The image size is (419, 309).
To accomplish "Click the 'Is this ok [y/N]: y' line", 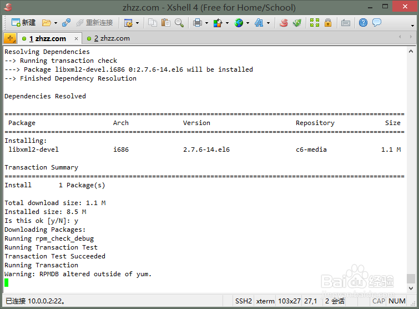I will click(x=41, y=221).
